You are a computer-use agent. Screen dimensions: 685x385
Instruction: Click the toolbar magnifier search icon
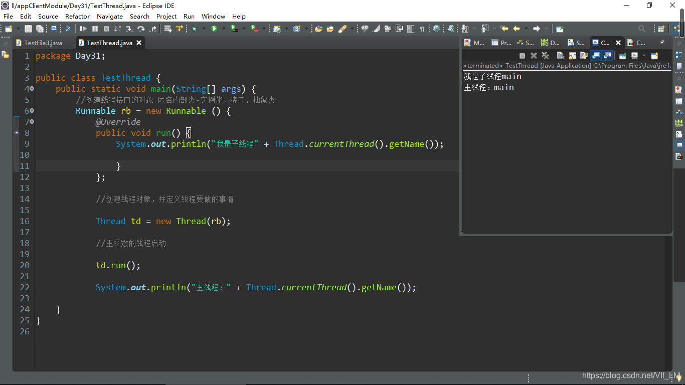click(642, 29)
